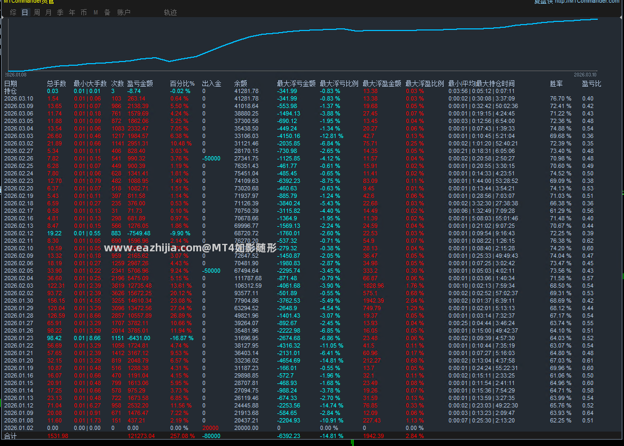Screen dimensions: 624x446
Task: Select the 2026.01.08 date row
Action: [310, 420]
